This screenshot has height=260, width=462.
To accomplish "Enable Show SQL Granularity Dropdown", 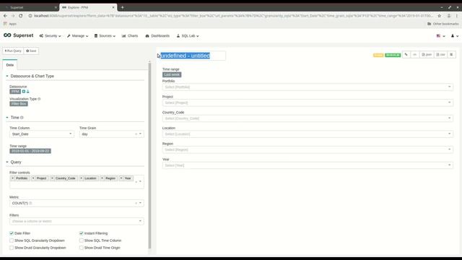I will point(12,240).
